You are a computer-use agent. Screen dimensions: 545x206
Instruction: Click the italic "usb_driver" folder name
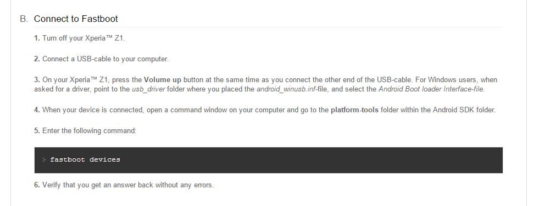tap(148, 89)
